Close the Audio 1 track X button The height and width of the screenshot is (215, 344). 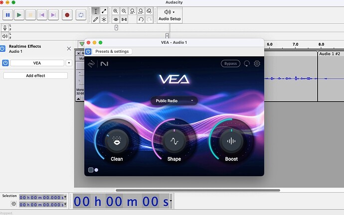point(78,53)
